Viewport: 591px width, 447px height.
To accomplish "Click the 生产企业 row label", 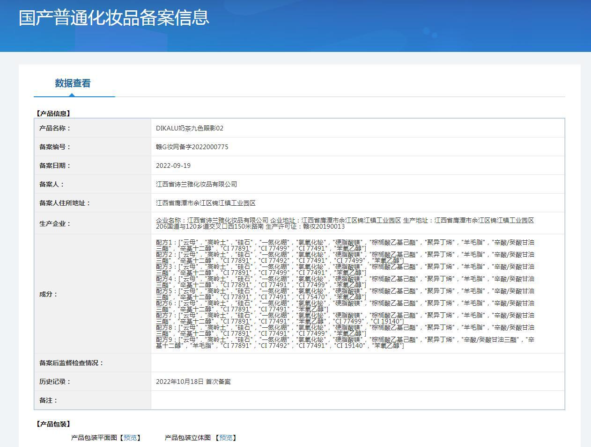I will pyautogui.click(x=55, y=223).
